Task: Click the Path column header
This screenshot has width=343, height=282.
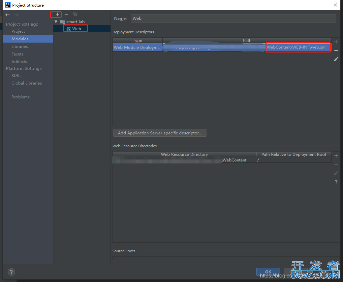Action: pyautogui.click(x=247, y=41)
